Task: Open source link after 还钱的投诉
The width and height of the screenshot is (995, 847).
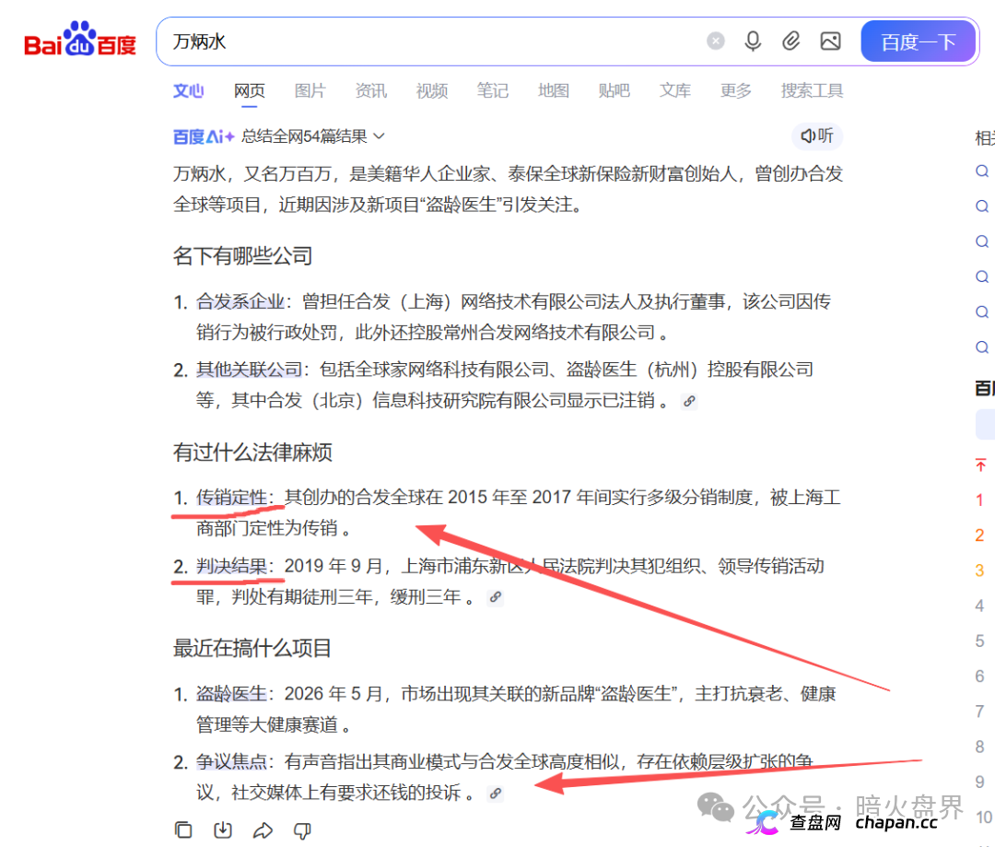Action: tap(495, 794)
